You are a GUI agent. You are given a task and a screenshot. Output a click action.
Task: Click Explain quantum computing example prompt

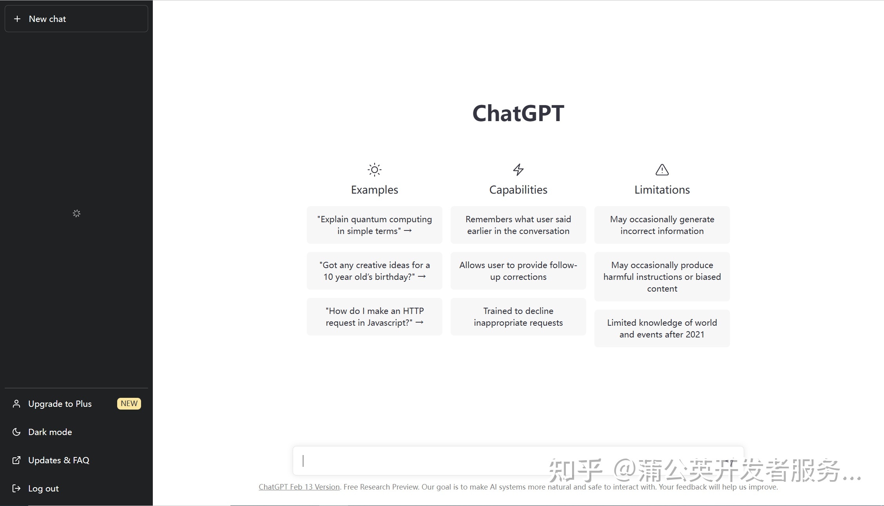point(375,225)
